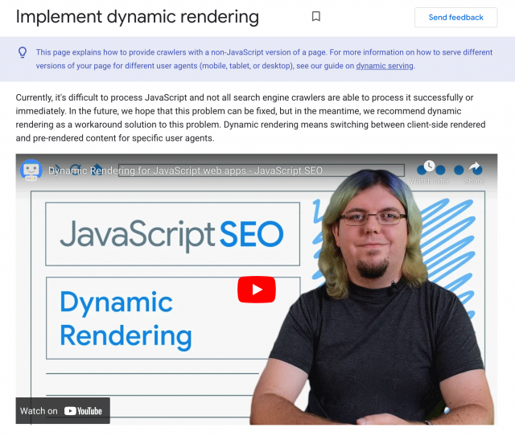Click the Watch later clock icon
Screen dimensions: 515x436
429,167
